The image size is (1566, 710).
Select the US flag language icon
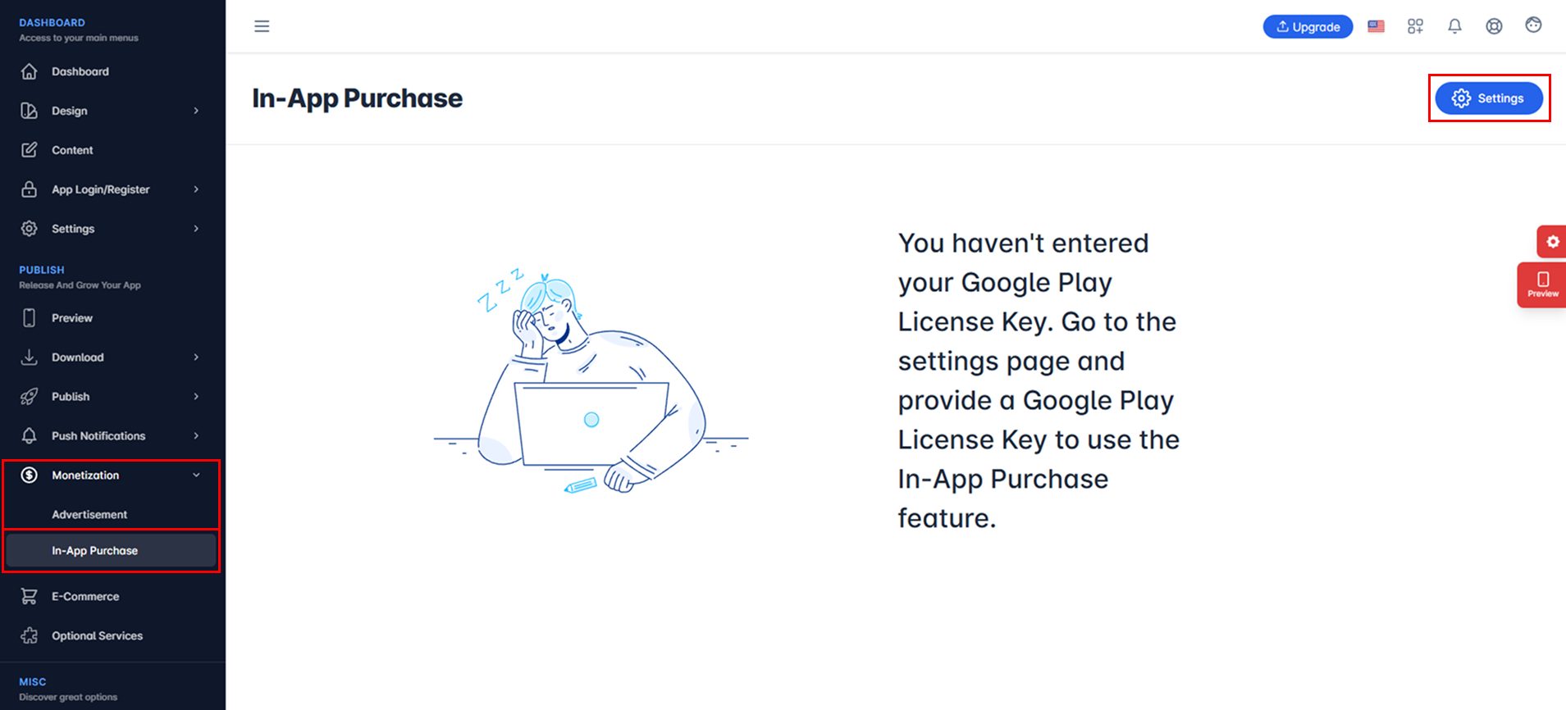tap(1377, 26)
